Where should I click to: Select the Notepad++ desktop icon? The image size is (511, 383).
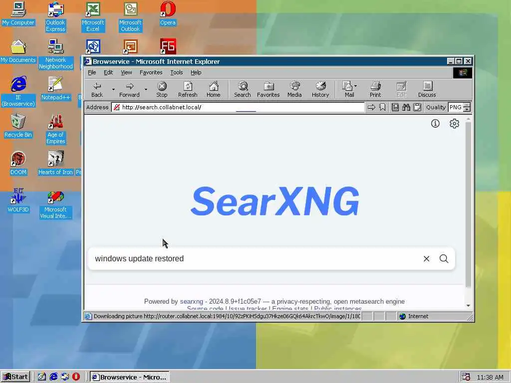pos(55,89)
